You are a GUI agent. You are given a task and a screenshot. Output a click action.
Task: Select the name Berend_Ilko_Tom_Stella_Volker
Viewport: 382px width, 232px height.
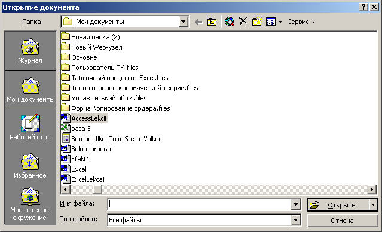pos(116,139)
